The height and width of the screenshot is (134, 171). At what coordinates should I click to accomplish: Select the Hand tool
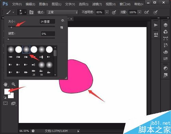click(5, 84)
